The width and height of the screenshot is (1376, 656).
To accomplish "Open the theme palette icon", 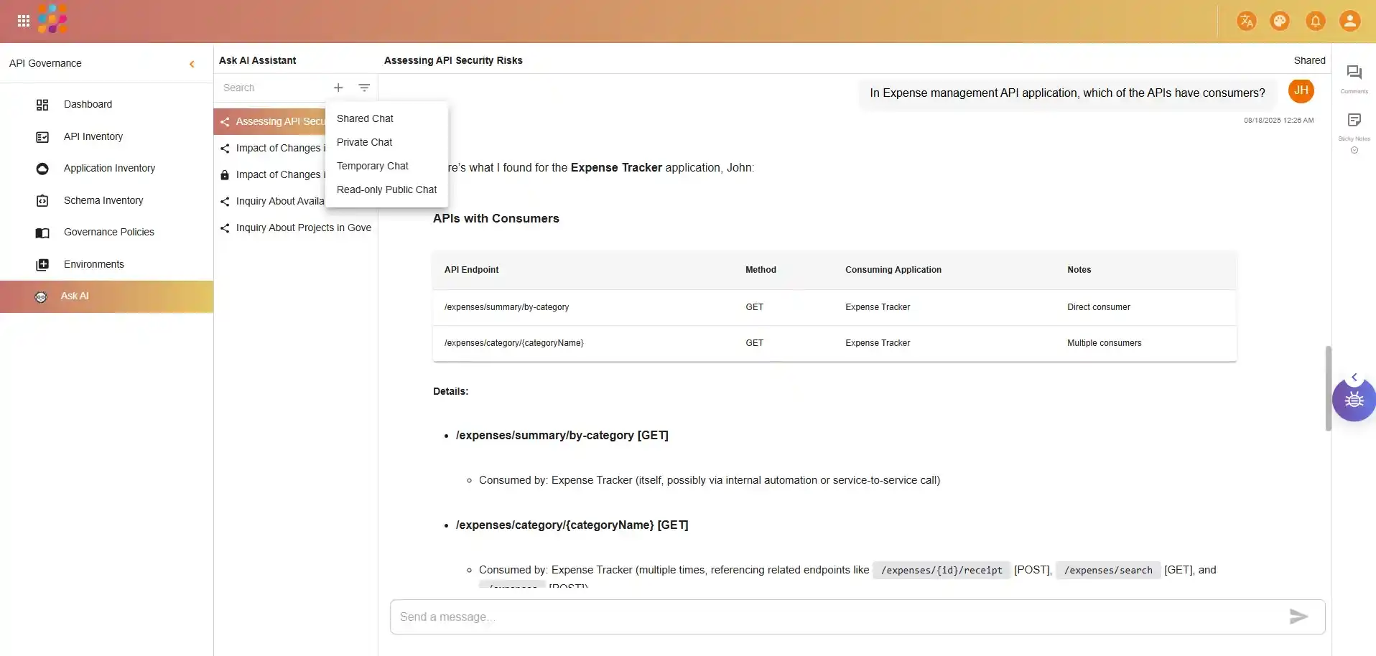I will 1280,22.
